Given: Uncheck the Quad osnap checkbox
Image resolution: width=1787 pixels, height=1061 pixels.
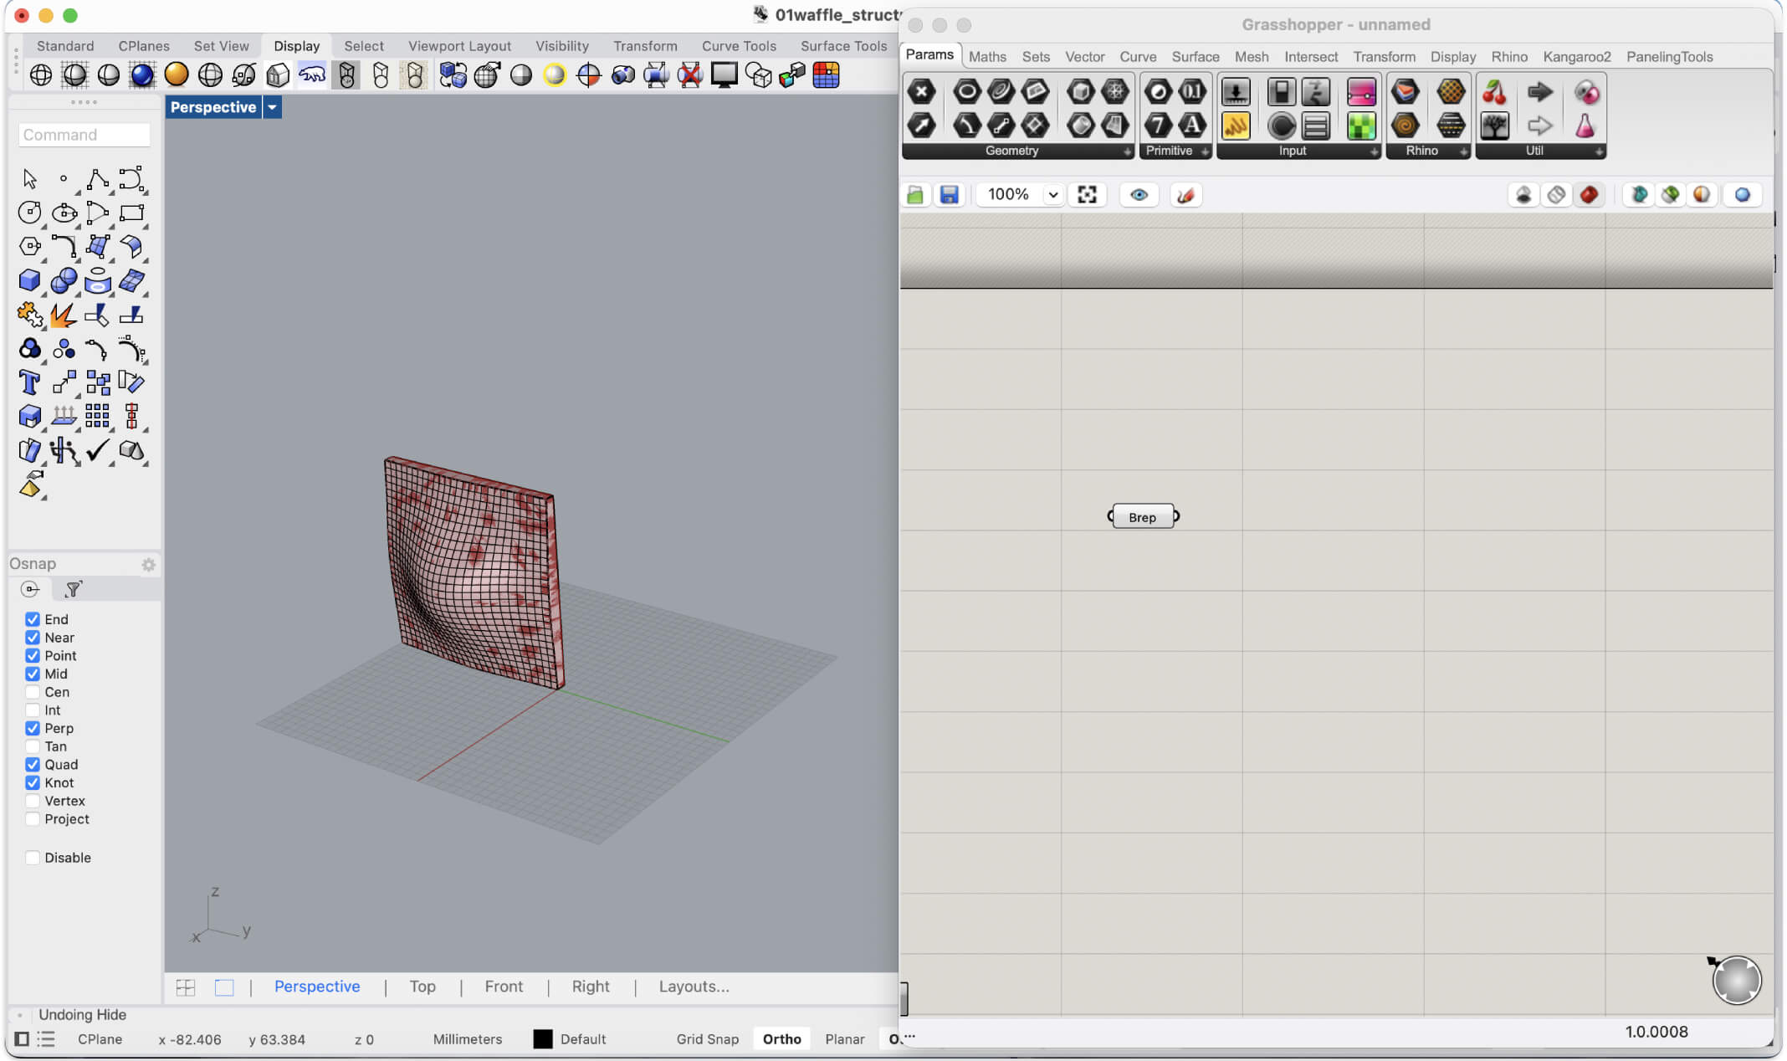Looking at the screenshot, I should [x=33, y=765].
